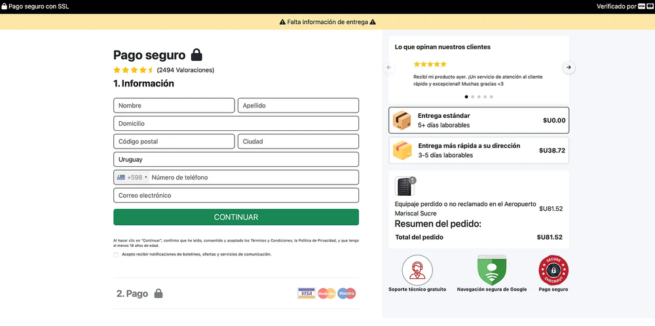Click the previous review arrow
This screenshot has width=655, height=326.
click(389, 67)
